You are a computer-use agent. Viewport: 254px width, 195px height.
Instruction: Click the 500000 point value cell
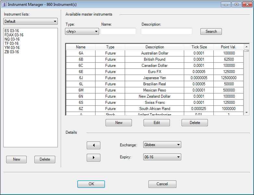[x=229, y=90]
